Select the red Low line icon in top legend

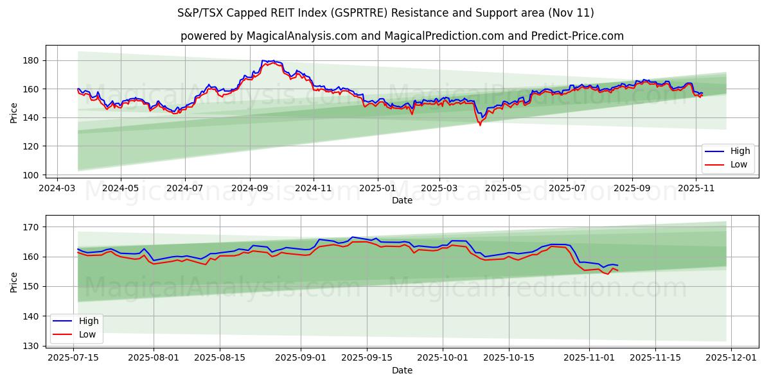716,164
